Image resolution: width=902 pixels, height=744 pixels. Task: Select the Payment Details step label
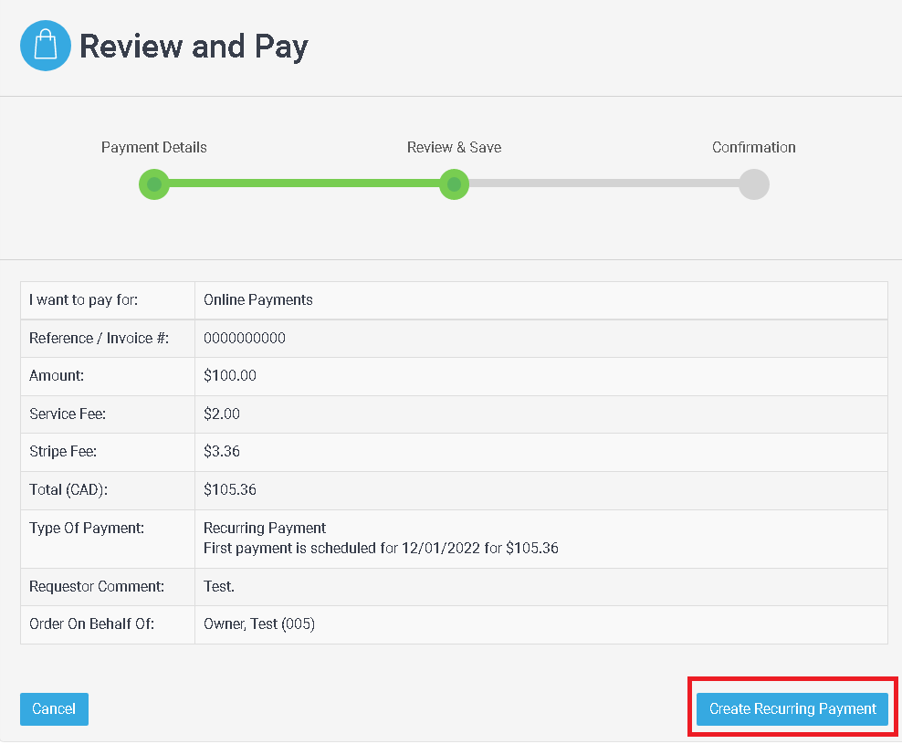tap(153, 147)
